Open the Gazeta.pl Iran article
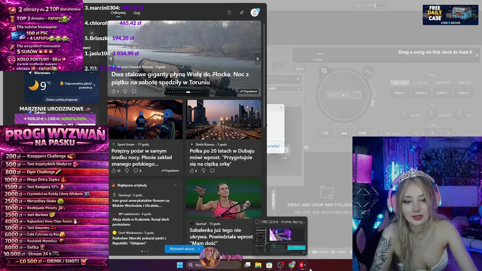The width and height of the screenshot is (482, 271). tap(141, 203)
